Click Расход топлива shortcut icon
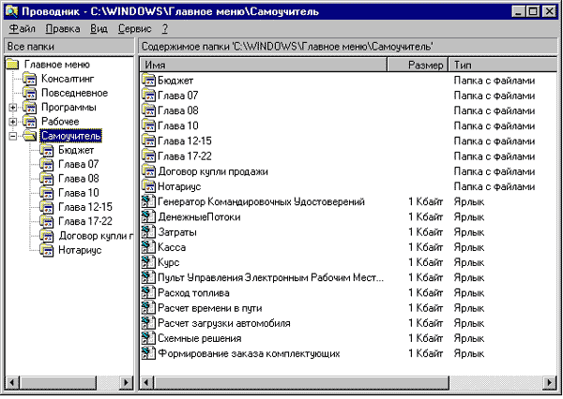This screenshot has height=399, width=563. [x=148, y=292]
